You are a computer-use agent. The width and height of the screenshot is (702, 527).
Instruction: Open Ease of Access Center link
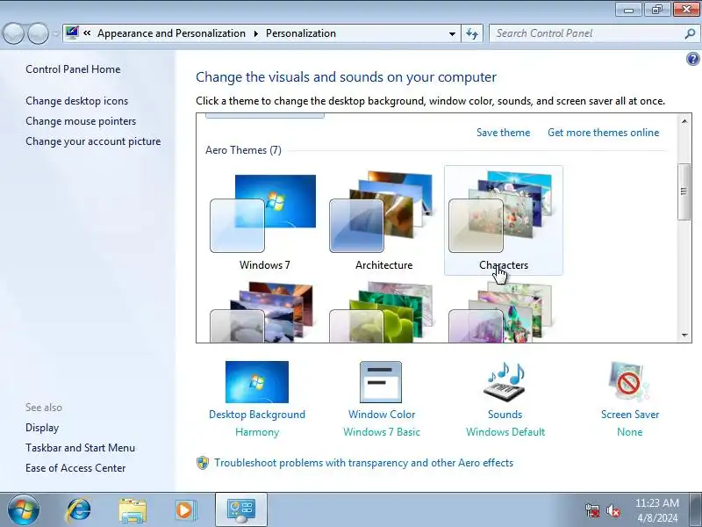click(x=75, y=468)
